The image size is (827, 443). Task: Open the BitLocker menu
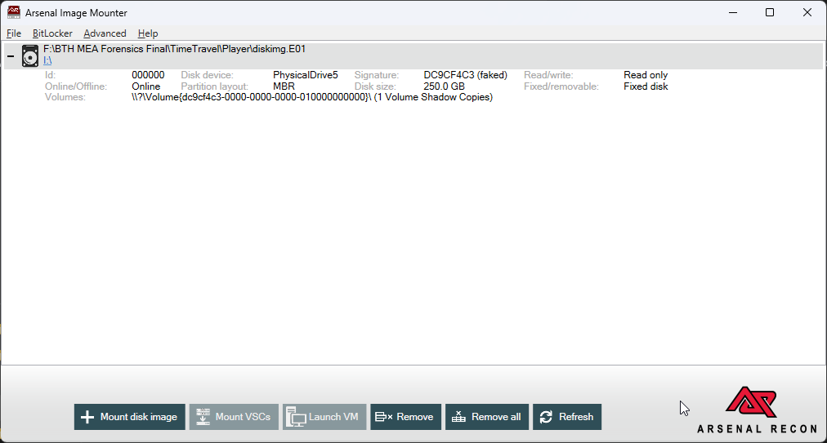pos(52,33)
